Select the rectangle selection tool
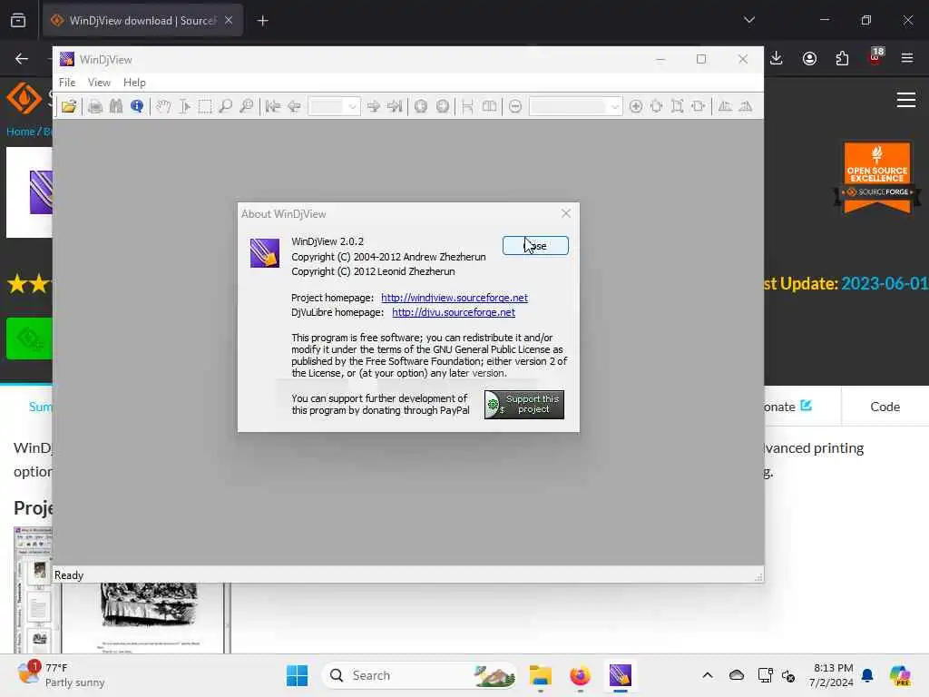Image resolution: width=929 pixels, height=697 pixels. [205, 107]
